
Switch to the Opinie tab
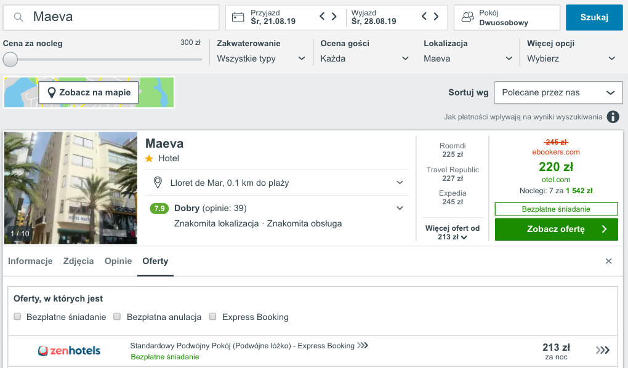pos(118,261)
